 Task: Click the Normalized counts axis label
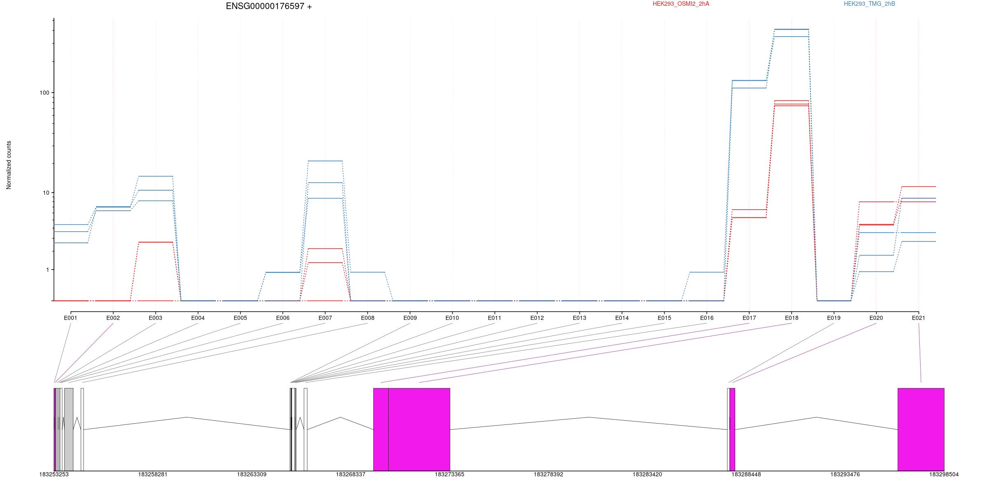click(x=9, y=165)
